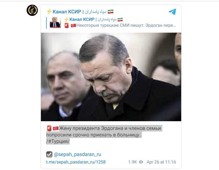Viewport: 219px width, 170px height.
Task: Click the IRGC channel avatar logo
Action: click(x=32, y=10)
